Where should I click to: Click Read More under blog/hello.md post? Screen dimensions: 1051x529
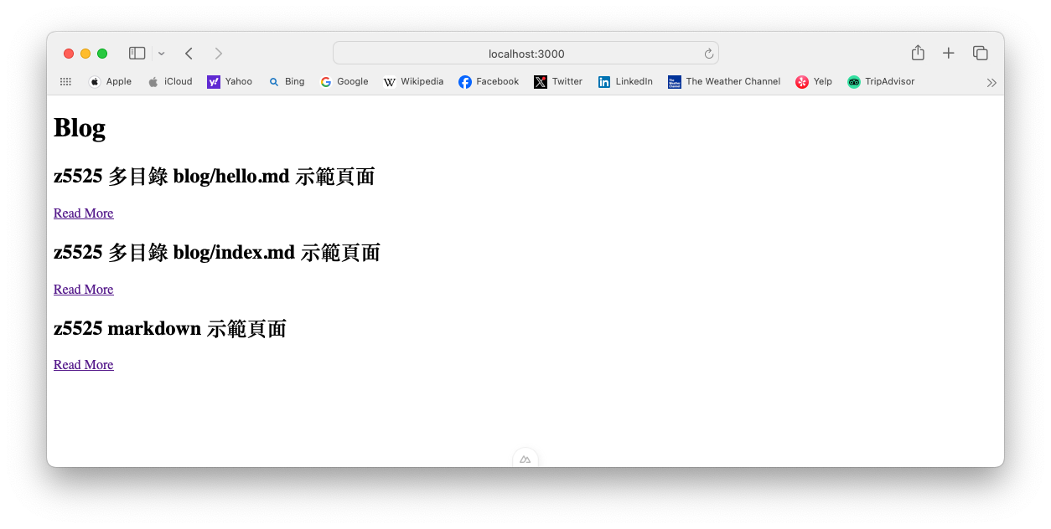coord(83,213)
